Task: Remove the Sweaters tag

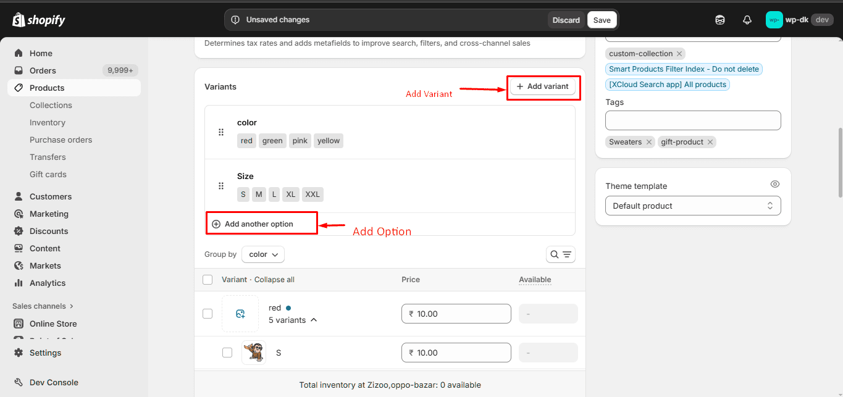Action: click(648, 142)
